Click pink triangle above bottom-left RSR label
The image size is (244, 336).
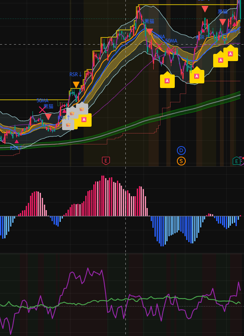coord(16,141)
